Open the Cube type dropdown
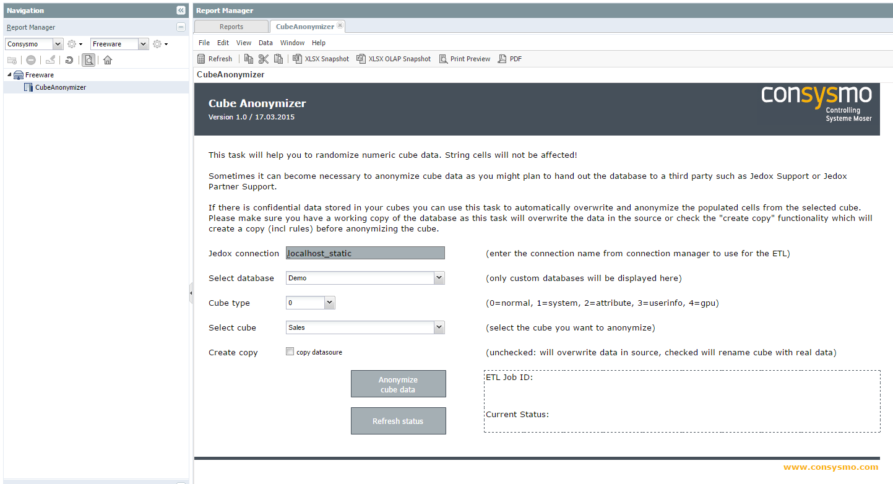Image resolution: width=893 pixels, height=484 pixels. [311, 303]
